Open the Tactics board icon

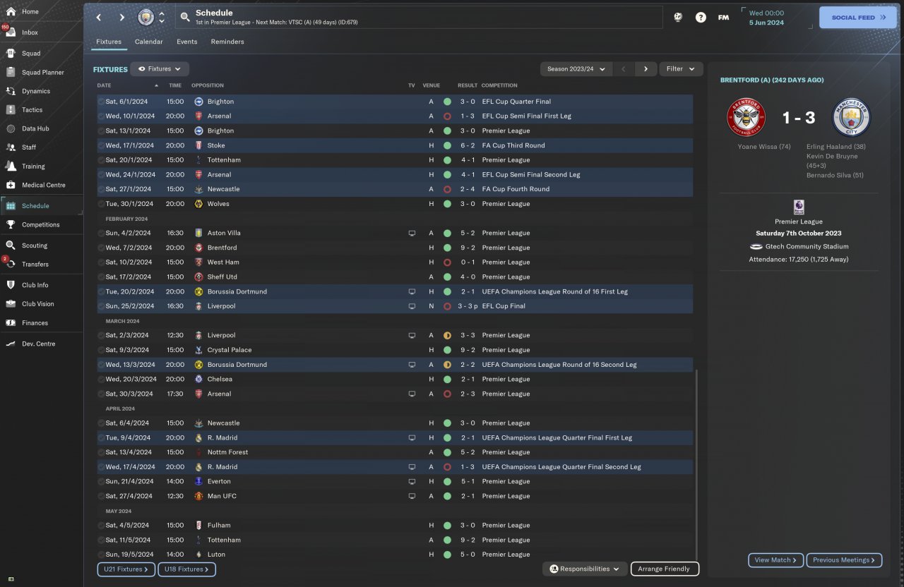11,110
